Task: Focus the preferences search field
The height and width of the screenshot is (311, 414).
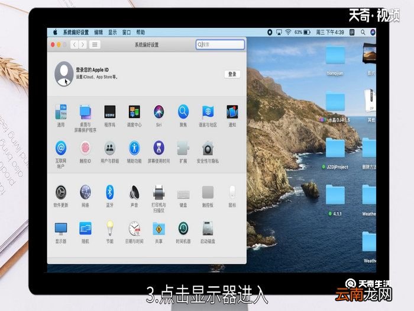Action: (x=220, y=44)
